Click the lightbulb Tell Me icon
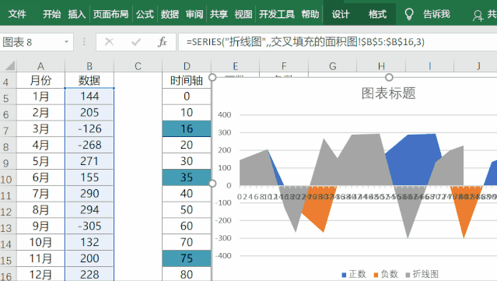This screenshot has width=497, height=281. click(x=409, y=14)
